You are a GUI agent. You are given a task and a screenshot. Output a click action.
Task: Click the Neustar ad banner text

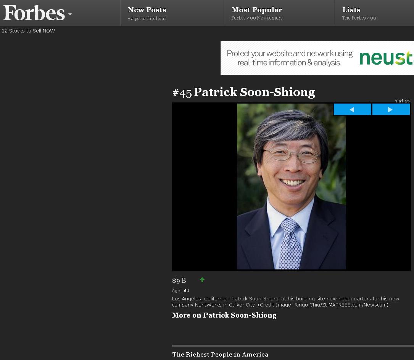coord(289,58)
